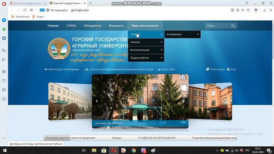Open Facebook Messenger in Opera sidebar
This screenshot has width=274, height=154.
pyautogui.click(x=4, y=20)
